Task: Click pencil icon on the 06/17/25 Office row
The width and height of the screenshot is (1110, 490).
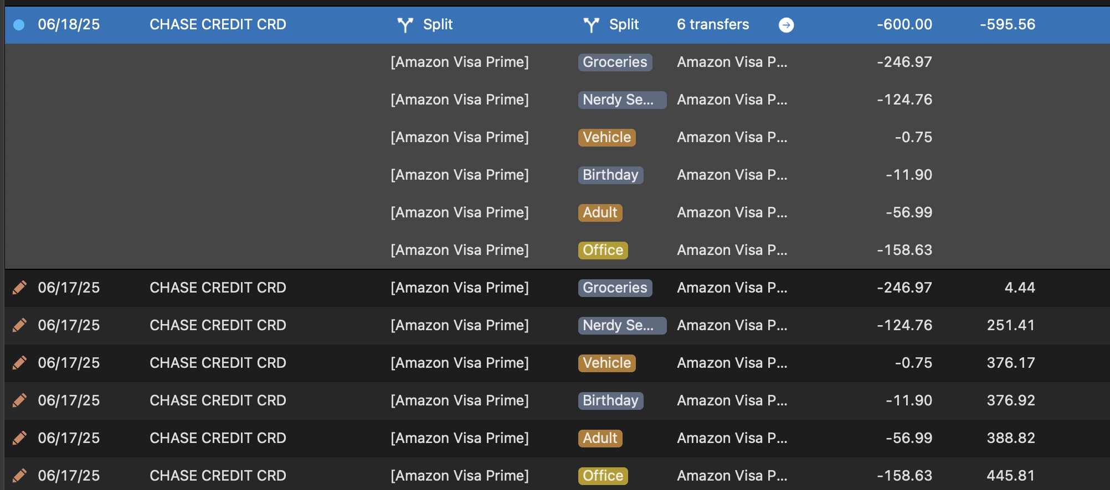Action: pyautogui.click(x=19, y=476)
